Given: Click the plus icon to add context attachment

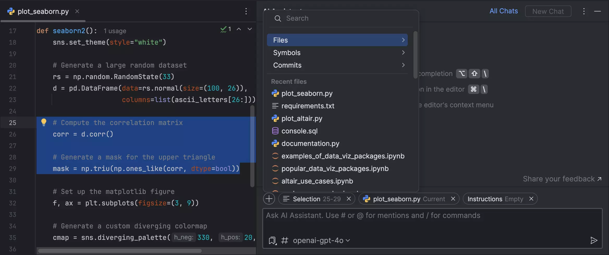Looking at the screenshot, I should (x=269, y=199).
